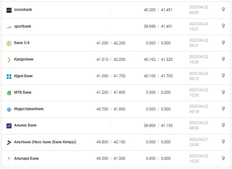This screenshot has height=169, width=232.
Task: Click the monobank logo icon
Action: pos(9,10)
